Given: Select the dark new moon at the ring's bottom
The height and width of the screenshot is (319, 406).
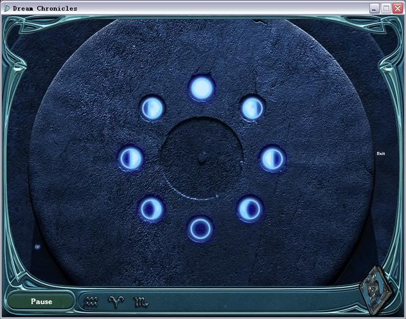Looking at the screenshot, I should (200, 229).
